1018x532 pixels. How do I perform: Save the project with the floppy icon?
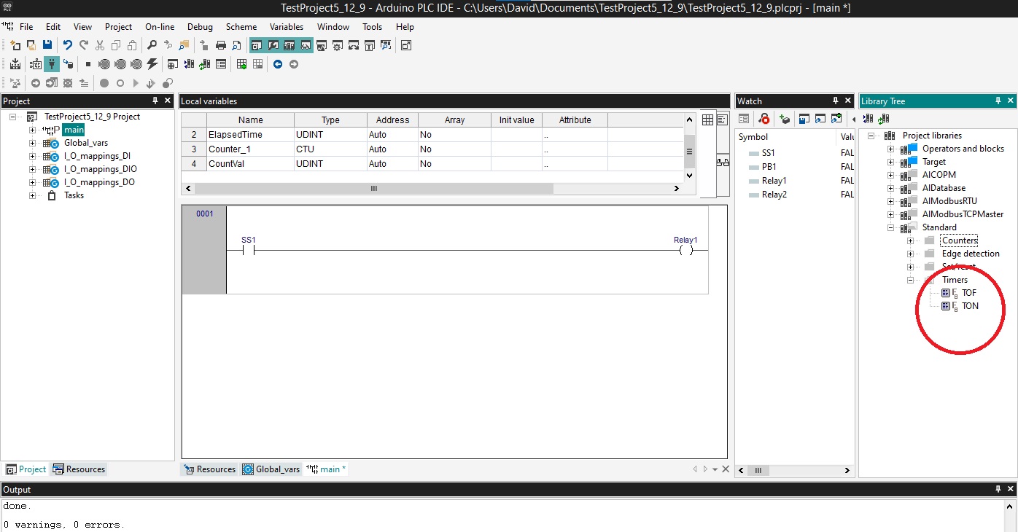pos(47,45)
